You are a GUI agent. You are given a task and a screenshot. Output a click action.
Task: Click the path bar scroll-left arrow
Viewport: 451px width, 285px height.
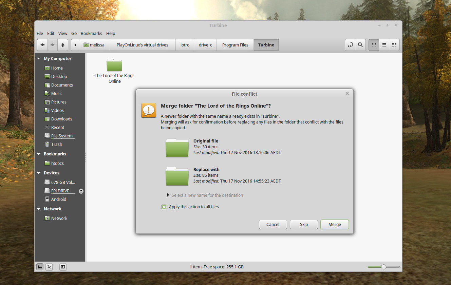[75, 45]
